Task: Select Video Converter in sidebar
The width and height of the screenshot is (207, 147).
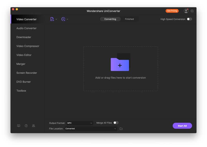Action: (26, 19)
